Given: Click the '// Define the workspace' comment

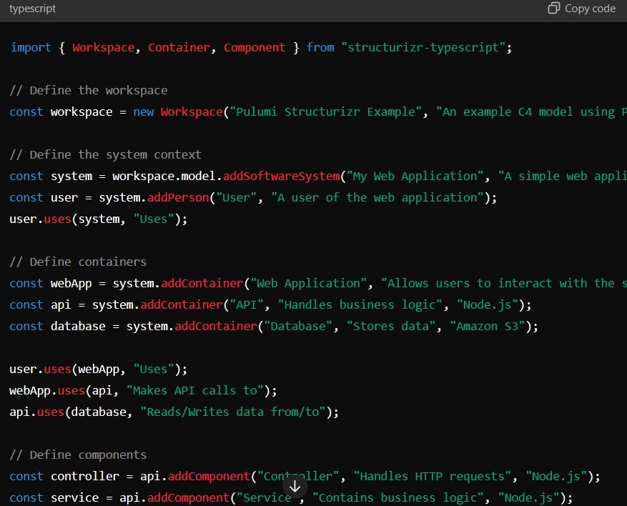Looking at the screenshot, I should click(89, 91).
